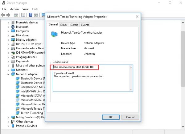This screenshot has width=185, height=134.
Task: Open the View menu
Action: point(26,9)
